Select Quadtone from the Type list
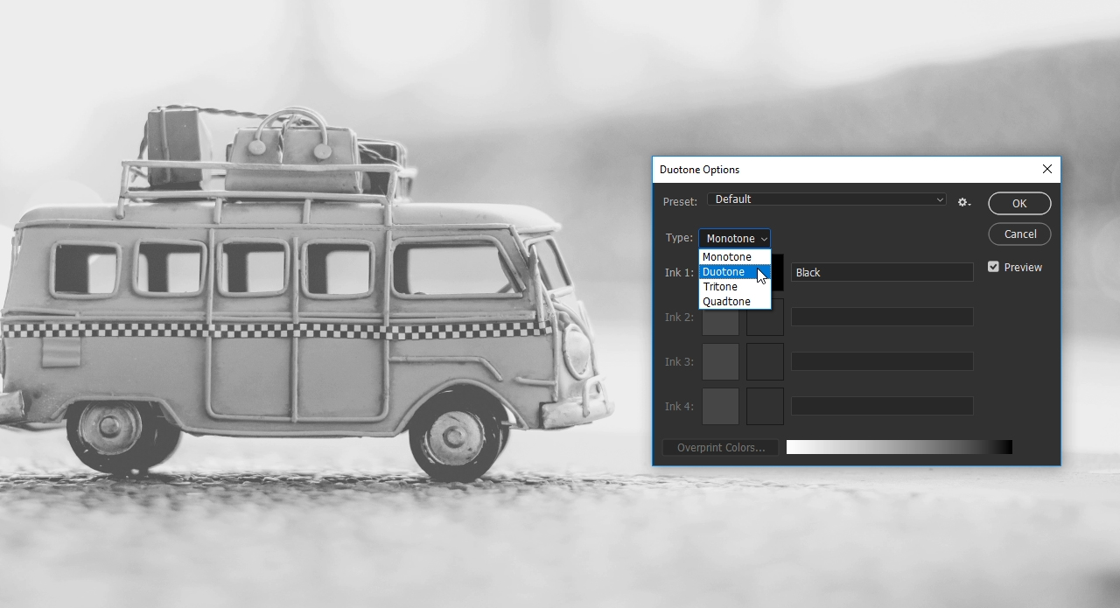This screenshot has width=1120, height=608. 727,302
